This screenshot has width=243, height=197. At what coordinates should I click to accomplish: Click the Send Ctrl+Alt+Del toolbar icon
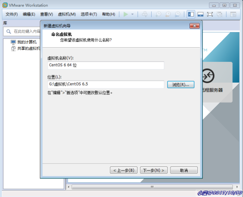[x=144, y=14]
